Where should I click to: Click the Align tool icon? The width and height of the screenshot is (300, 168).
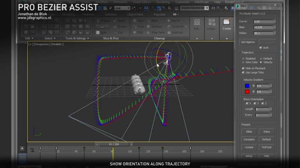click(x=219, y=8)
